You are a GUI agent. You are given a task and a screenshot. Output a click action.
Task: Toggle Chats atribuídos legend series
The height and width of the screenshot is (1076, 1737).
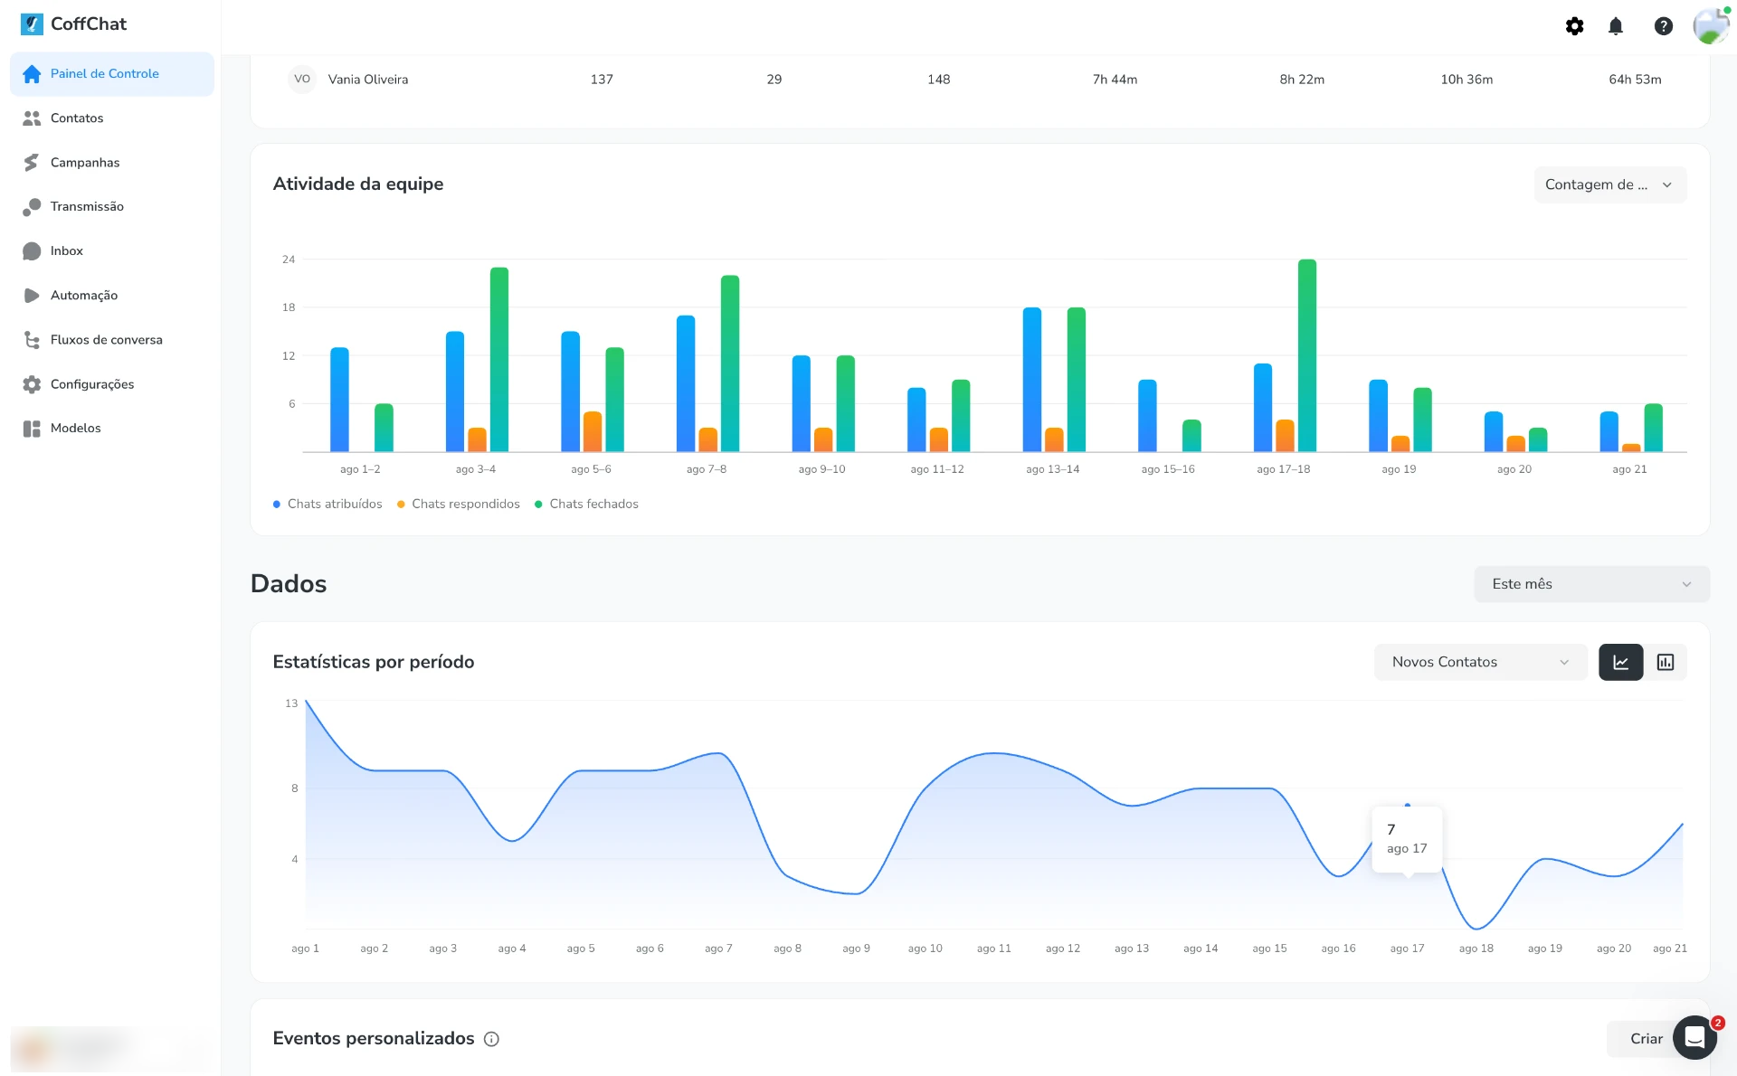327,505
